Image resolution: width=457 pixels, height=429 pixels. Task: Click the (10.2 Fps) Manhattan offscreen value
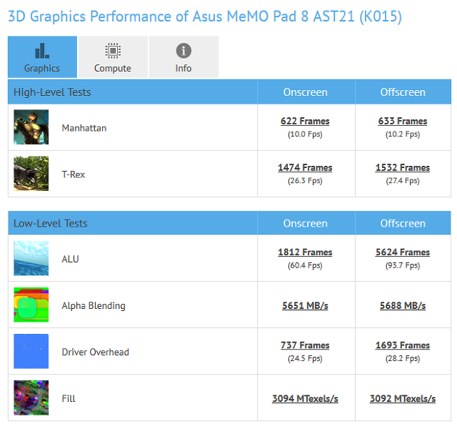(403, 134)
